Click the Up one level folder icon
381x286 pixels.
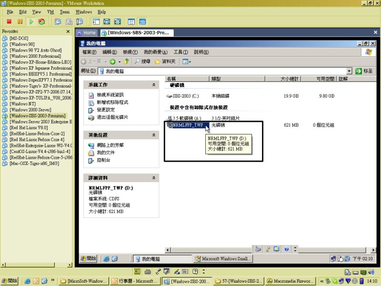click(x=126, y=61)
